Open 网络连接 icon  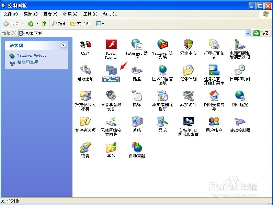click(x=240, y=96)
